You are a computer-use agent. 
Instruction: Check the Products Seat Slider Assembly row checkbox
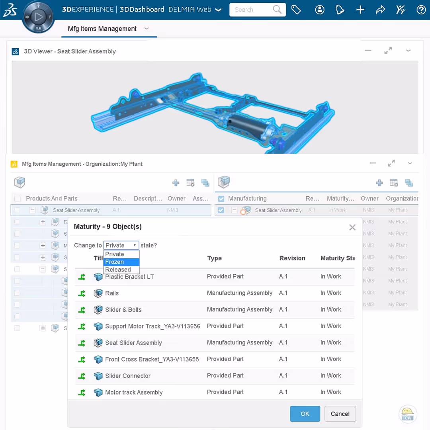tap(17, 210)
